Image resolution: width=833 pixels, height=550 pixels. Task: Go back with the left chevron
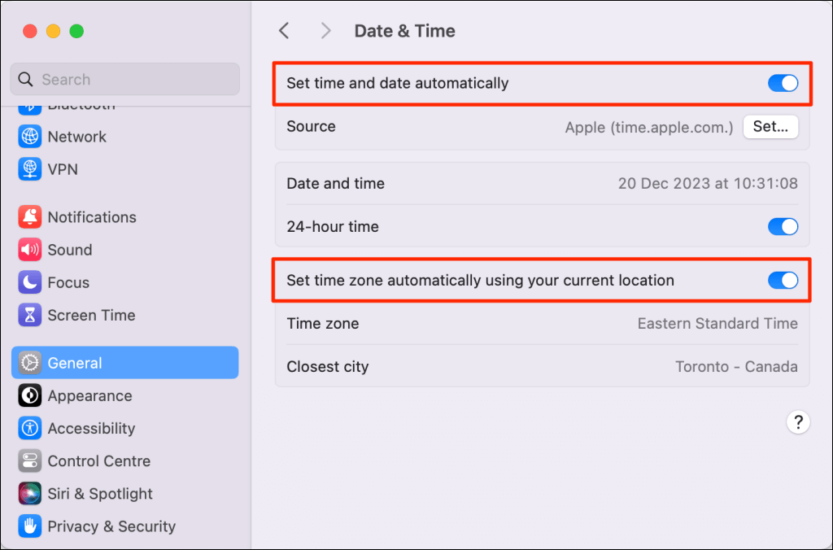284,31
